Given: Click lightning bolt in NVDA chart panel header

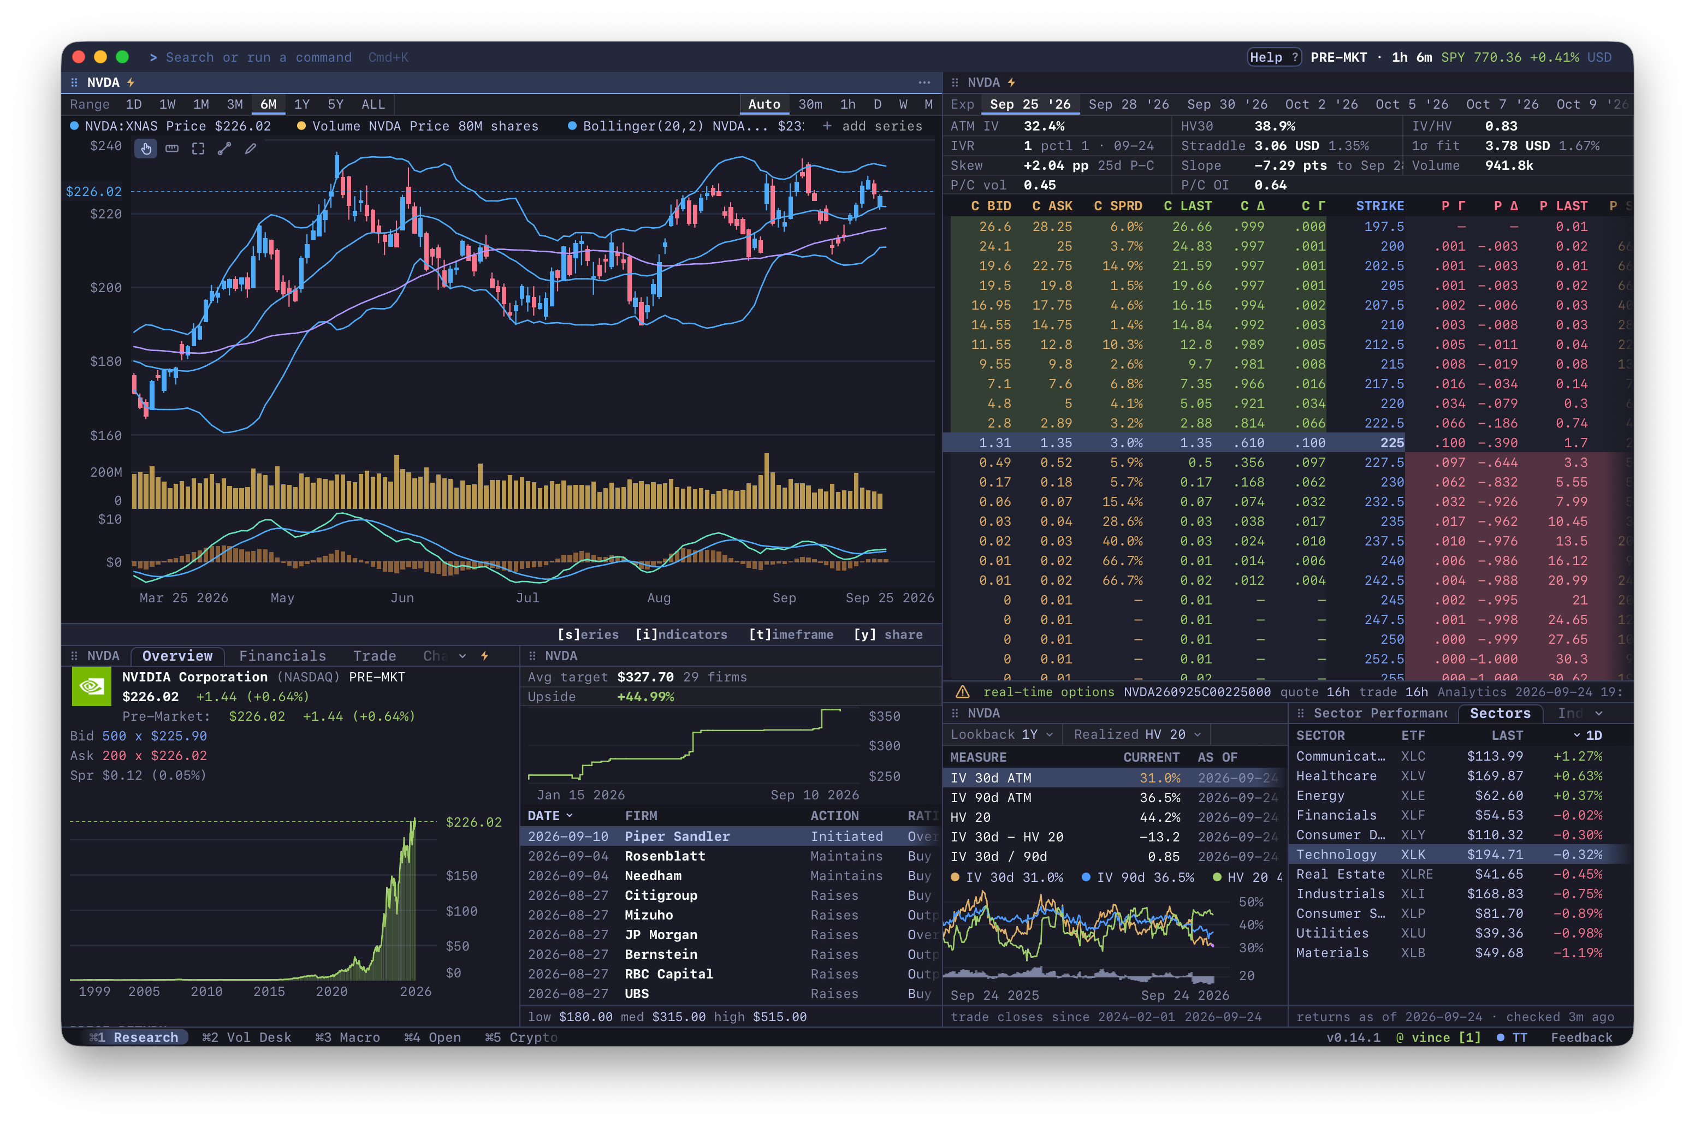Looking at the screenshot, I should tap(131, 82).
